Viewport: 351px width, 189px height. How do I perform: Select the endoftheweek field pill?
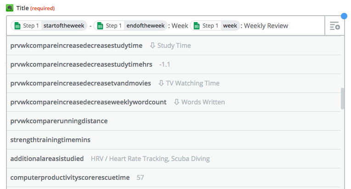tap(131, 26)
